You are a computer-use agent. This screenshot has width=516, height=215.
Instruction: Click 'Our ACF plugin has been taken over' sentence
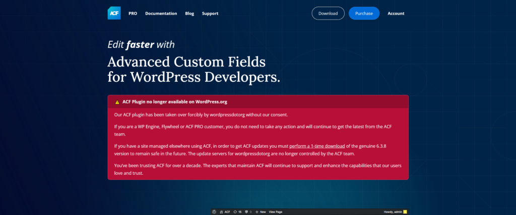(201, 115)
